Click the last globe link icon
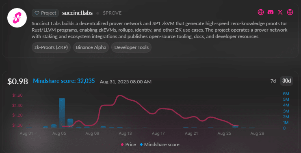 (290, 13)
